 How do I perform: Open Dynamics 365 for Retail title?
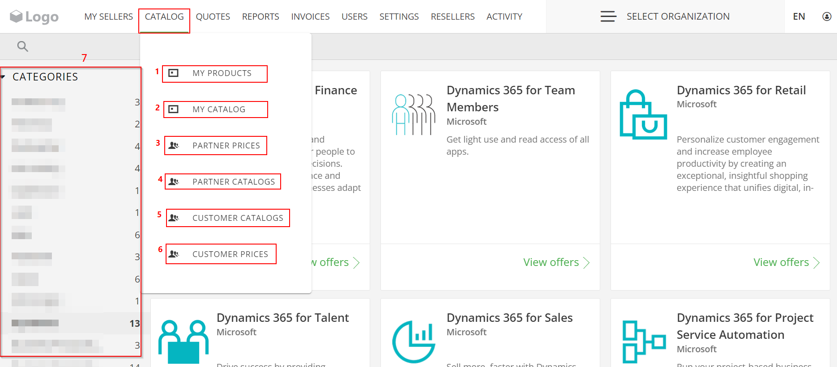[741, 90]
